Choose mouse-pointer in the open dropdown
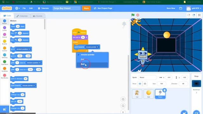203x114 pixels. pos(92,55)
